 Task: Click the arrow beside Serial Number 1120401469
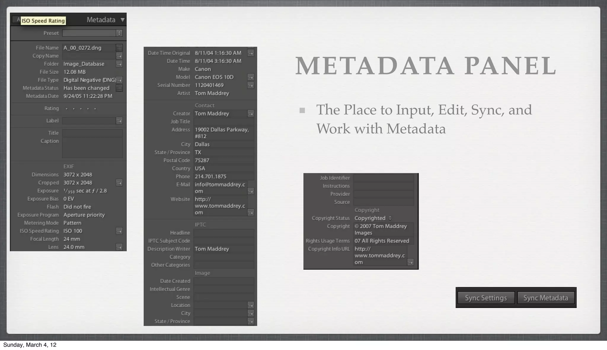pyautogui.click(x=250, y=85)
